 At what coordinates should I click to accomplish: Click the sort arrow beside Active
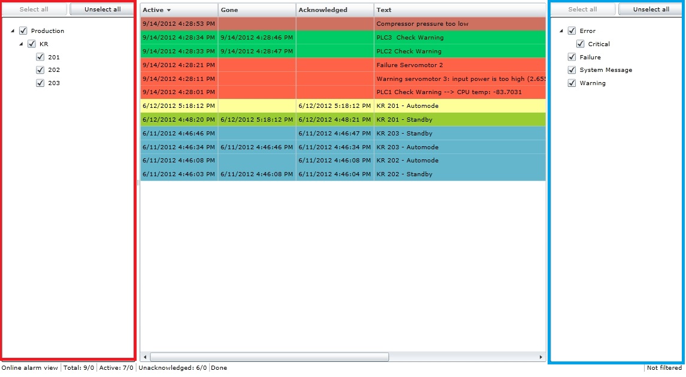click(x=169, y=11)
